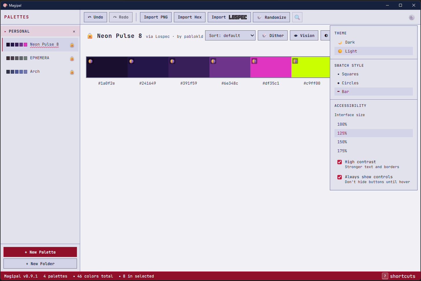The image size is (421, 281).
Task: Click Magipal v0.9.1 version text
Action: [x=21, y=276]
